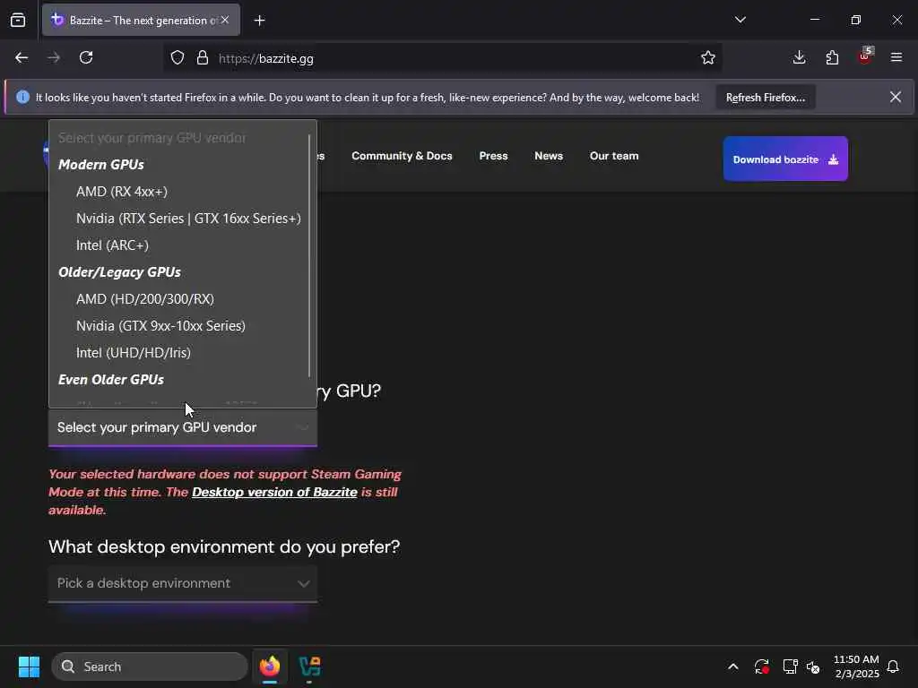Close the Bazzite browser tab
The height and width of the screenshot is (688, 918).
point(225,20)
